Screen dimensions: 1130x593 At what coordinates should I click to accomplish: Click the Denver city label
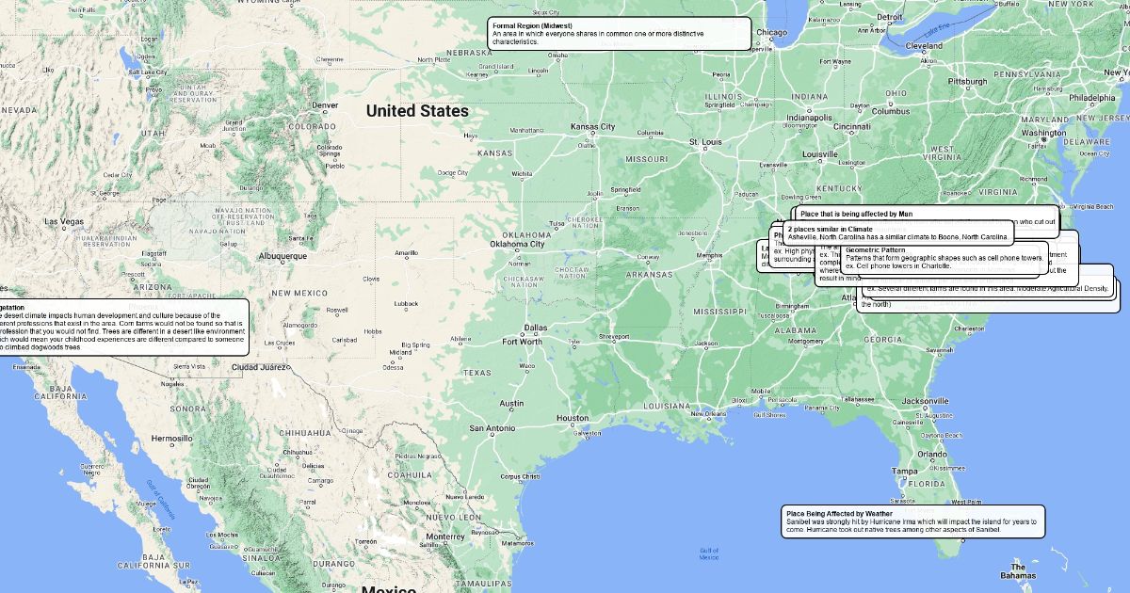325,105
